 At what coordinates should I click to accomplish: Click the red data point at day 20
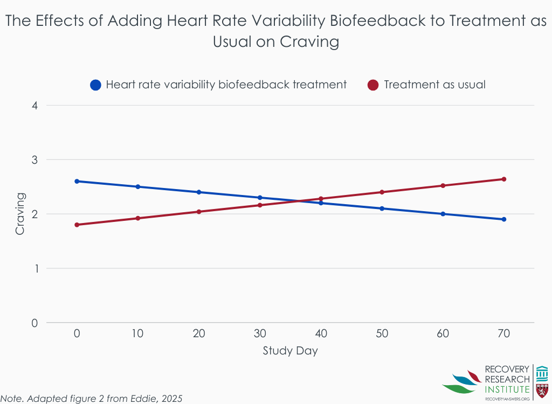click(x=199, y=212)
